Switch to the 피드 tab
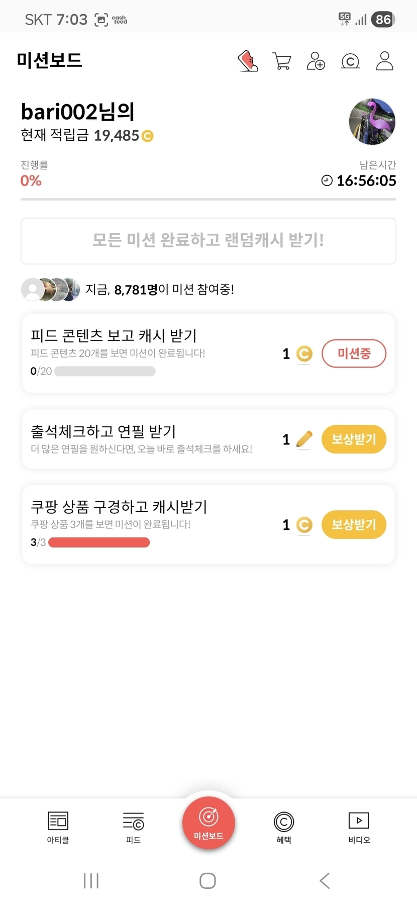The image size is (417, 904). (133, 827)
